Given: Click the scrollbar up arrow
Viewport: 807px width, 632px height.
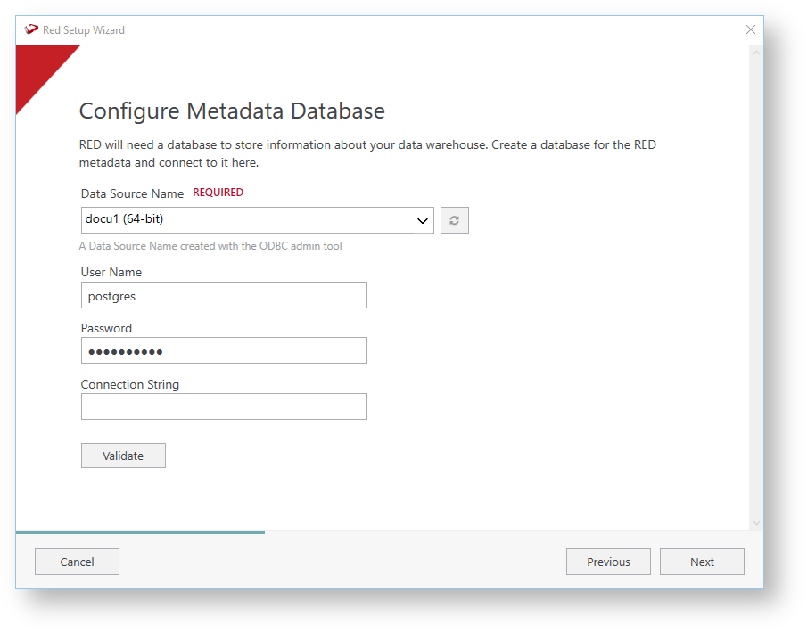Looking at the screenshot, I should pyautogui.click(x=757, y=53).
